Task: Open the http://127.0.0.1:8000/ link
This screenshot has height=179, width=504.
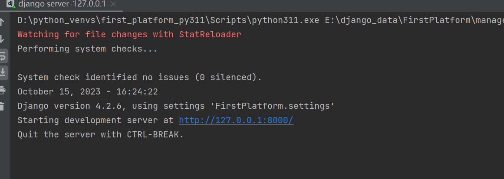Action: pos(236,120)
